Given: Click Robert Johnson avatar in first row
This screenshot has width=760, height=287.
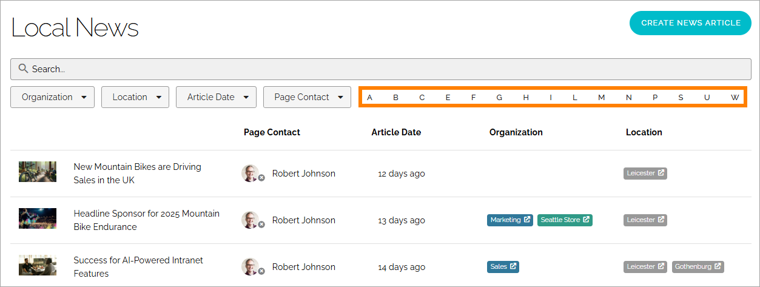Looking at the screenshot, I should pos(251,173).
